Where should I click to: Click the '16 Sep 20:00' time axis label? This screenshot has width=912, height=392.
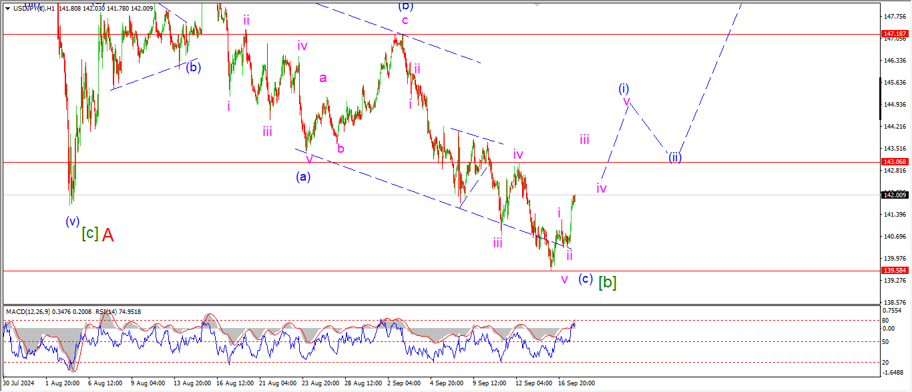(576, 383)
